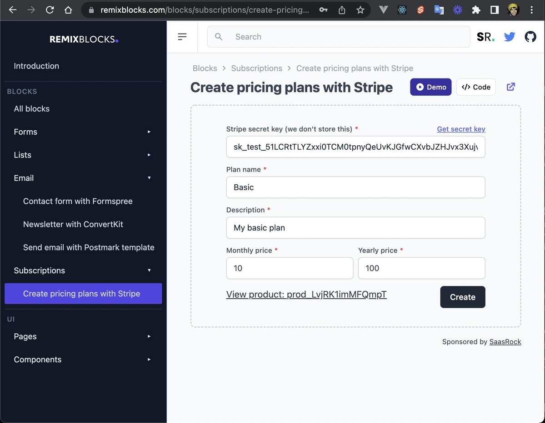Go to Blocks breadcrumb

pyautogui.click(x=205, y=69)
